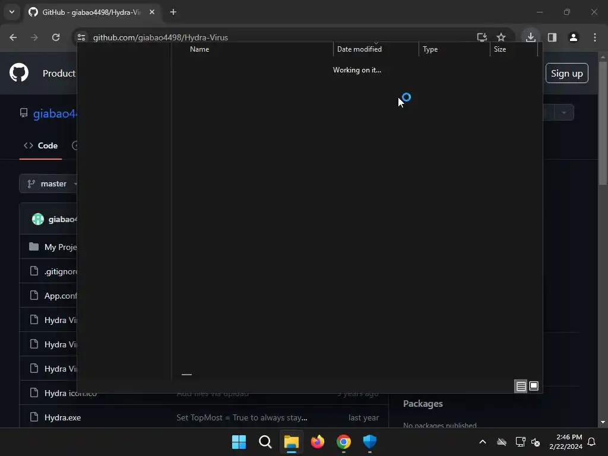Select the Code tab
608x456 pixels.
point(41,146)
